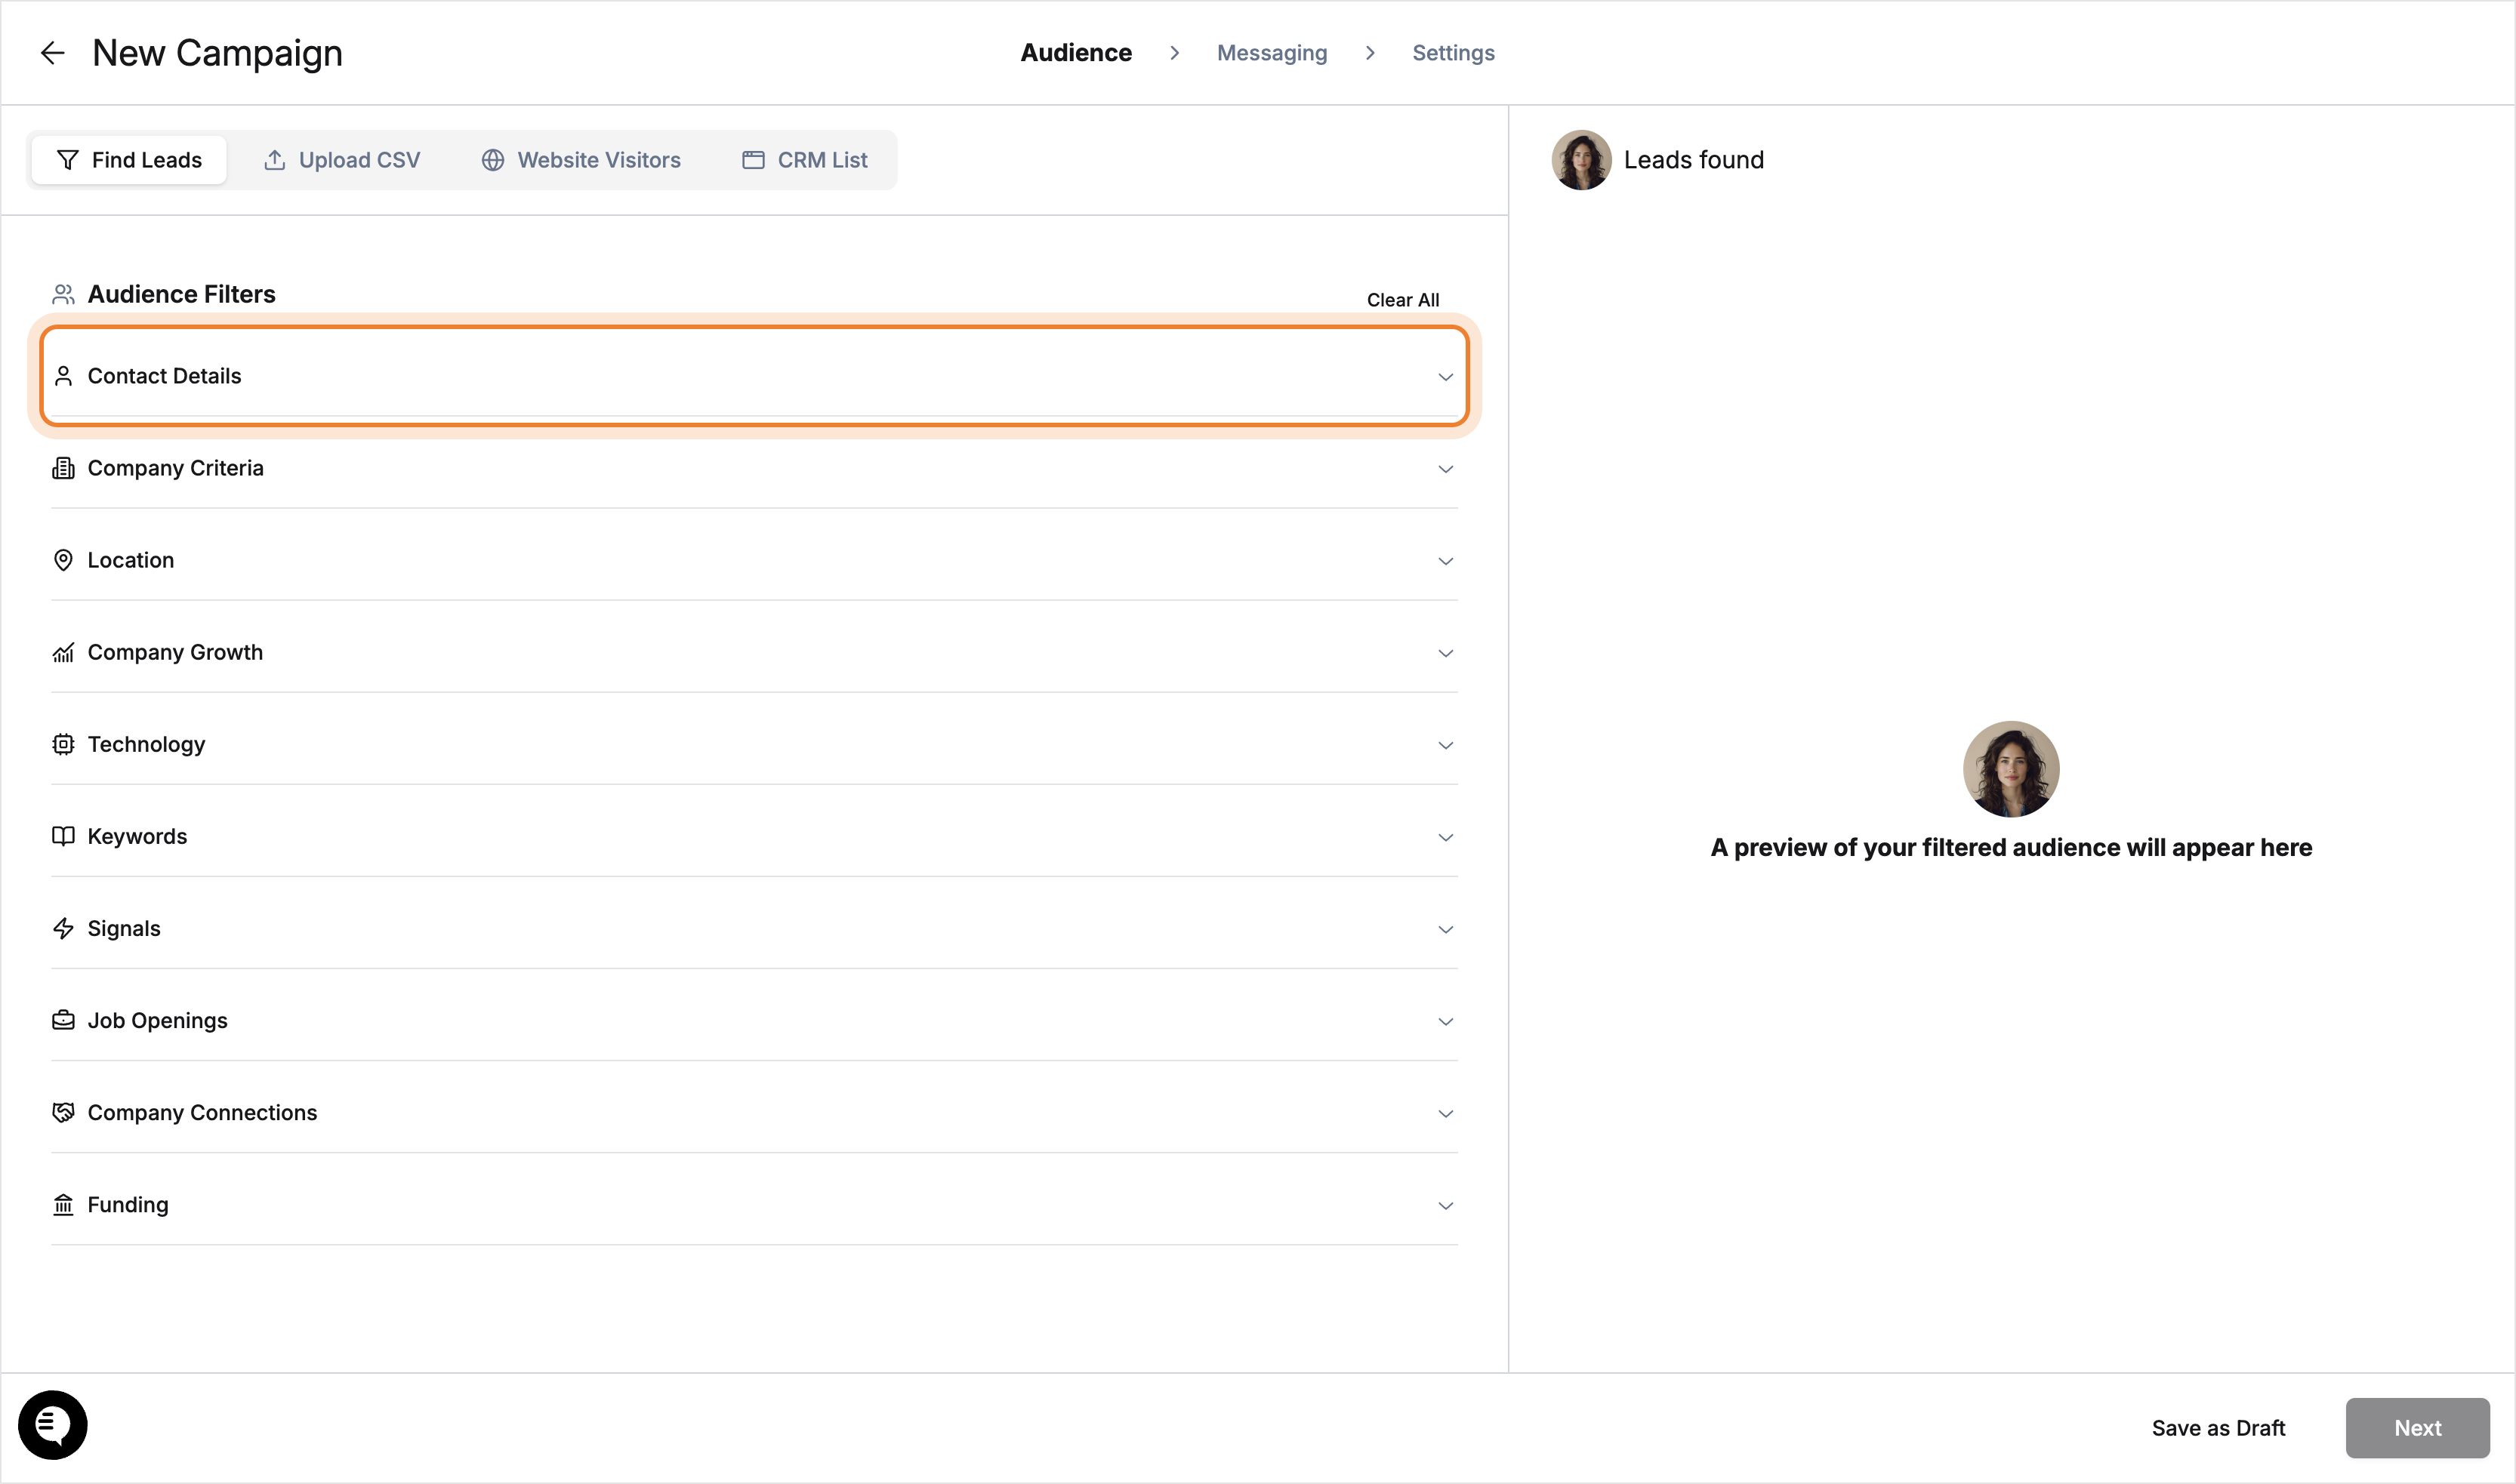The width and height of the screenshot is (2516, 1484).
Task: Click the Location pin icon
Action: point(63,560)
